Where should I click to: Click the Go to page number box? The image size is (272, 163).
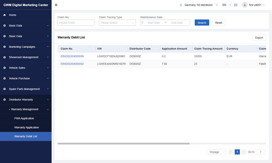(x=260, y=152)
